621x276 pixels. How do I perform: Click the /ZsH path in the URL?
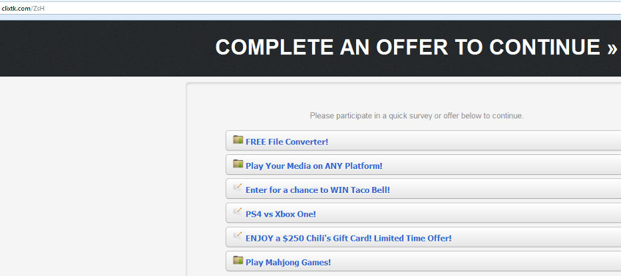click(39, 7)
